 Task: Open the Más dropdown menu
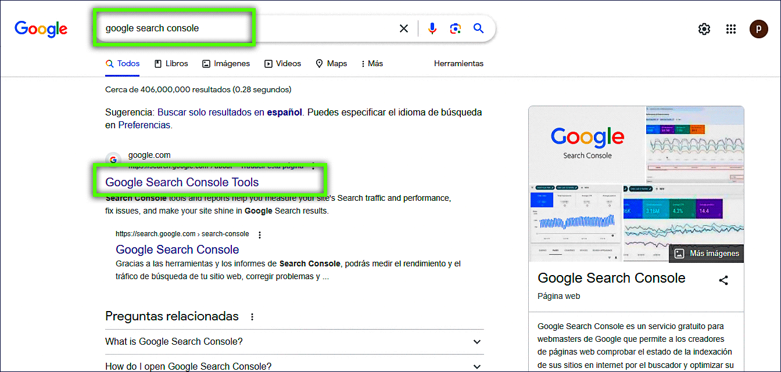click(x=372, y=64)
